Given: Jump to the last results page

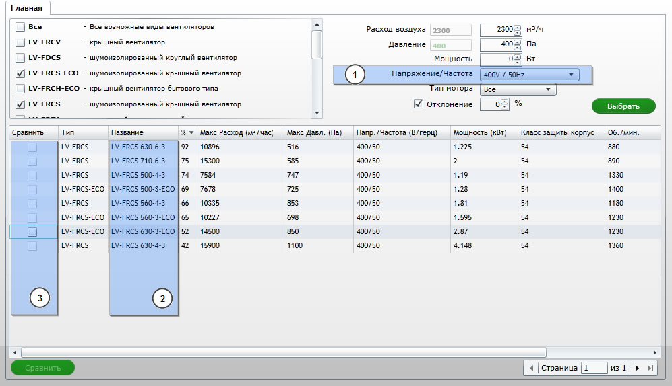Looking at the screenshot, I should 650,368.
